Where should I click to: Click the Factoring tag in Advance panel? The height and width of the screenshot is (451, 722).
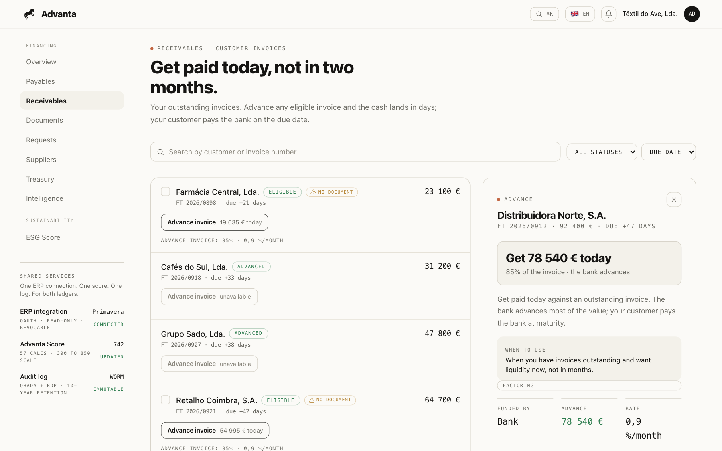pyautogui.click(x=589, y=386)
